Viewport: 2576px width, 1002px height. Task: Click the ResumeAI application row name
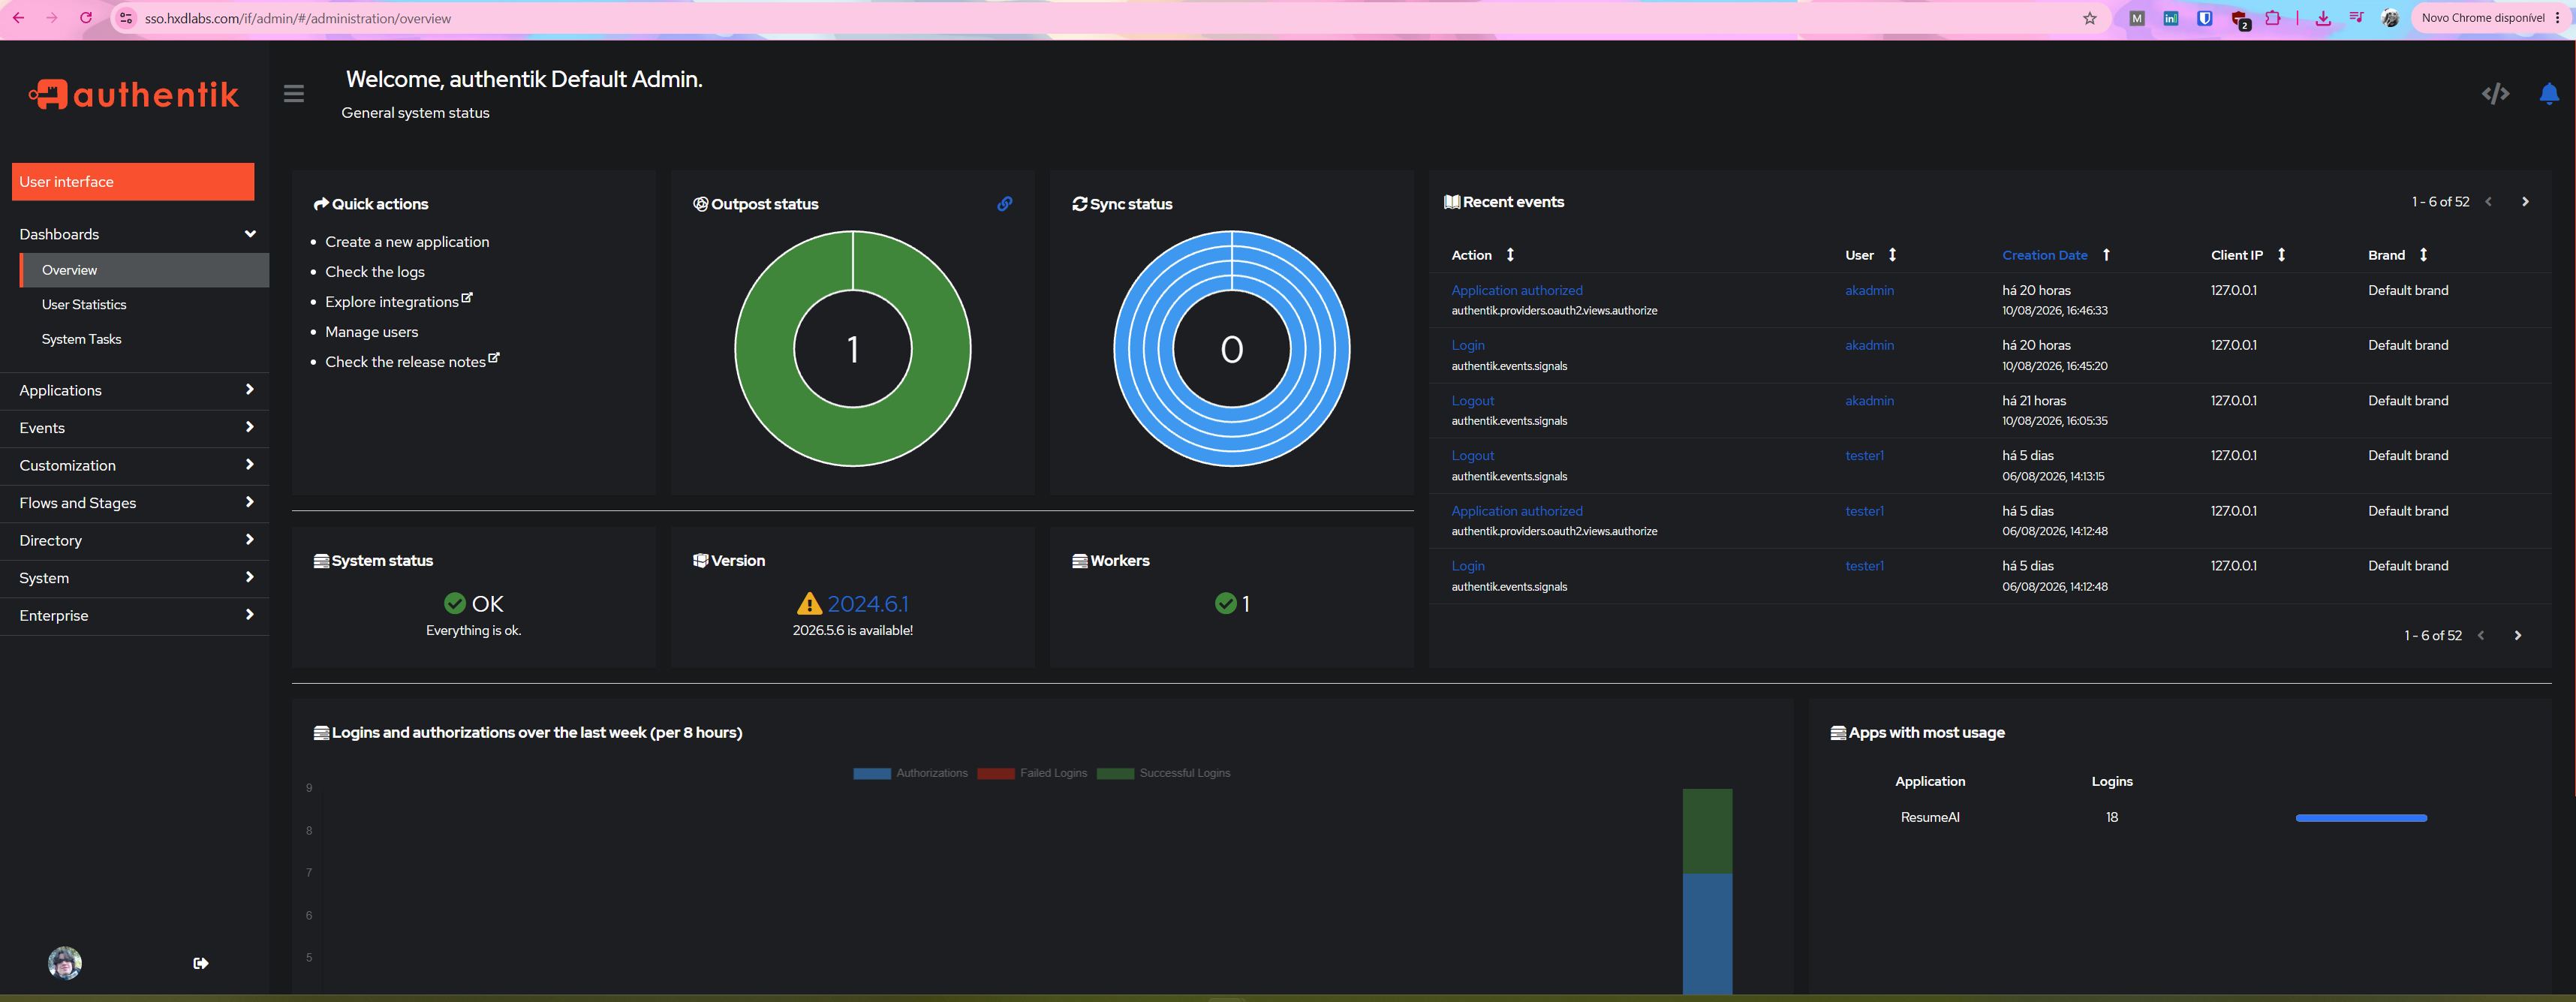pos(1930,818)
